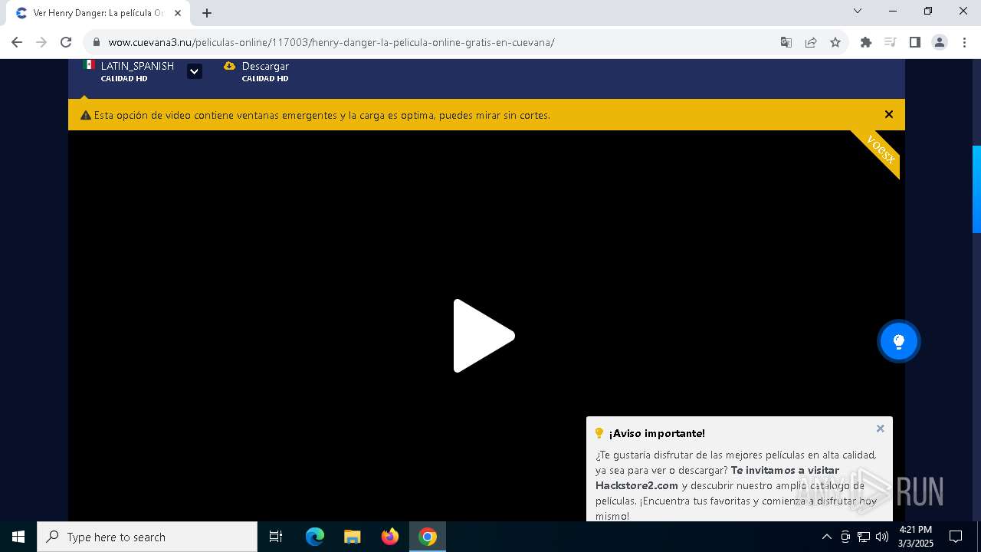Show hidden system tray icons
The image size is (981, 552).
pyautogui.click(x=826, y=537)
